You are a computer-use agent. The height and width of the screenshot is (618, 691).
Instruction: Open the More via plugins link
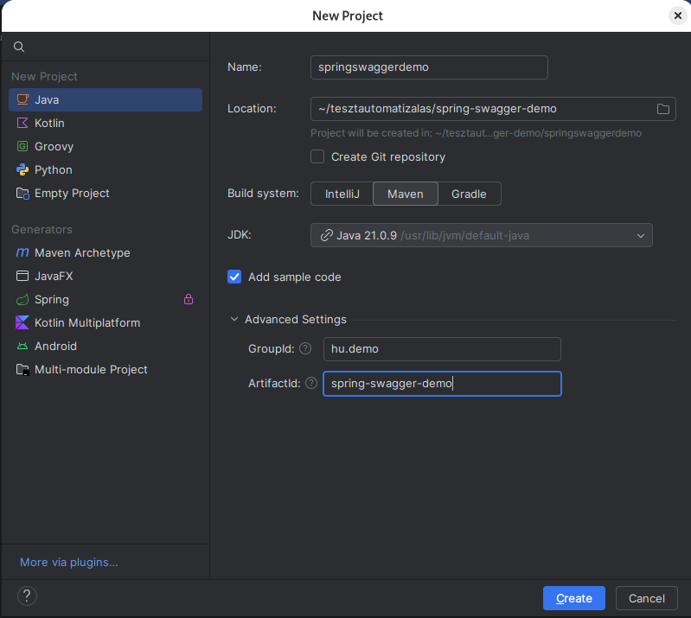point(68,563)
